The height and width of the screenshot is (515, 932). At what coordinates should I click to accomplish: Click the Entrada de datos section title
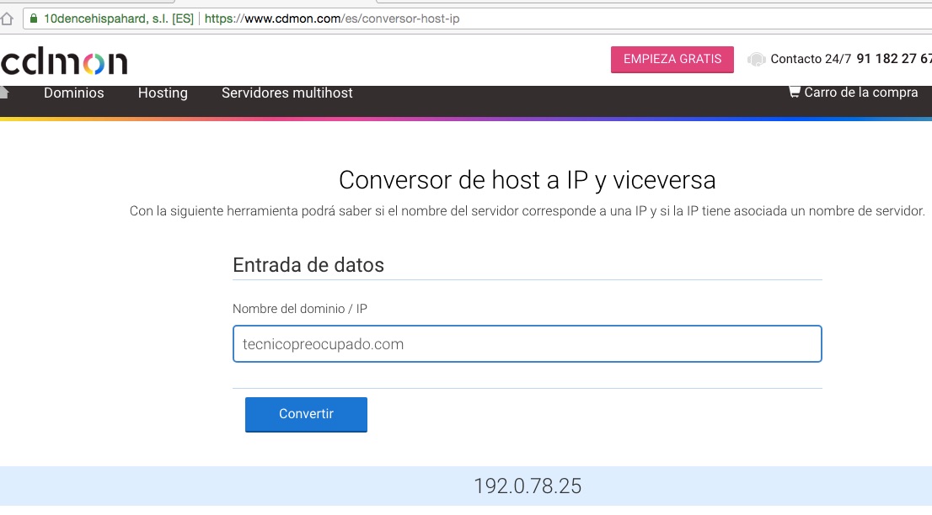click(308, 265)
